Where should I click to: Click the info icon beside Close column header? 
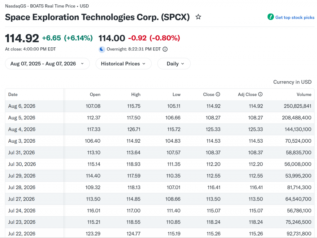tap(218, 94)
